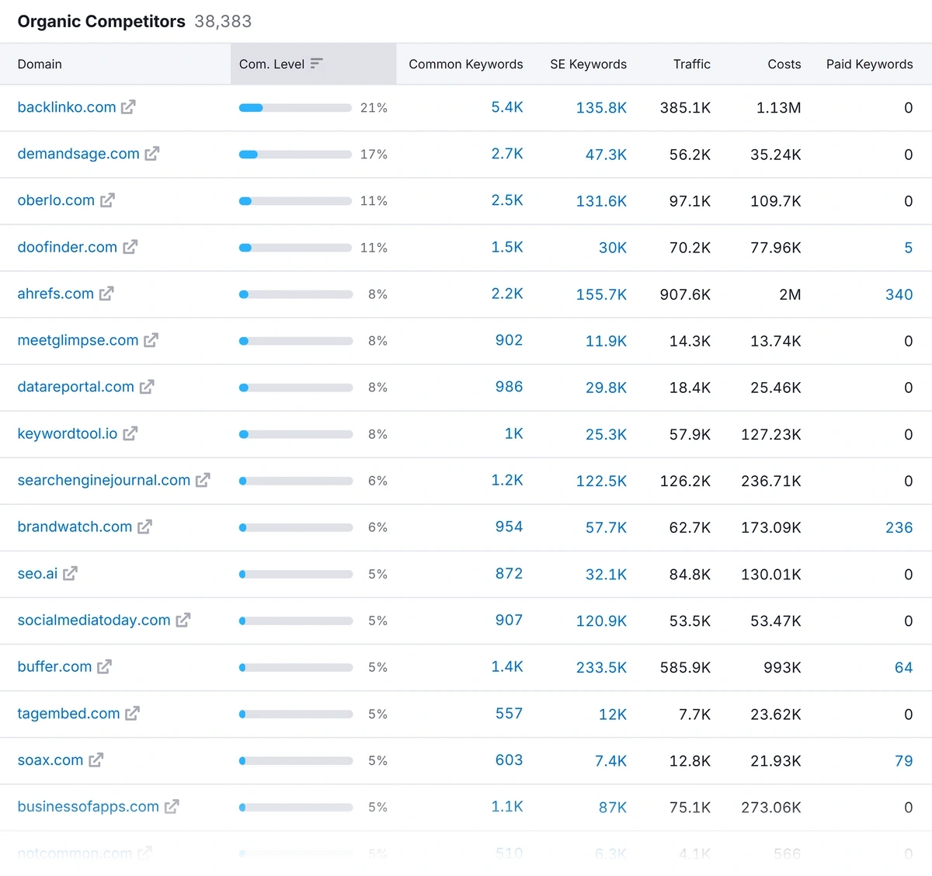Screen dimensions: 932x876
Task: Click the sort icon on Com. Level column
Action: (318, 64)
